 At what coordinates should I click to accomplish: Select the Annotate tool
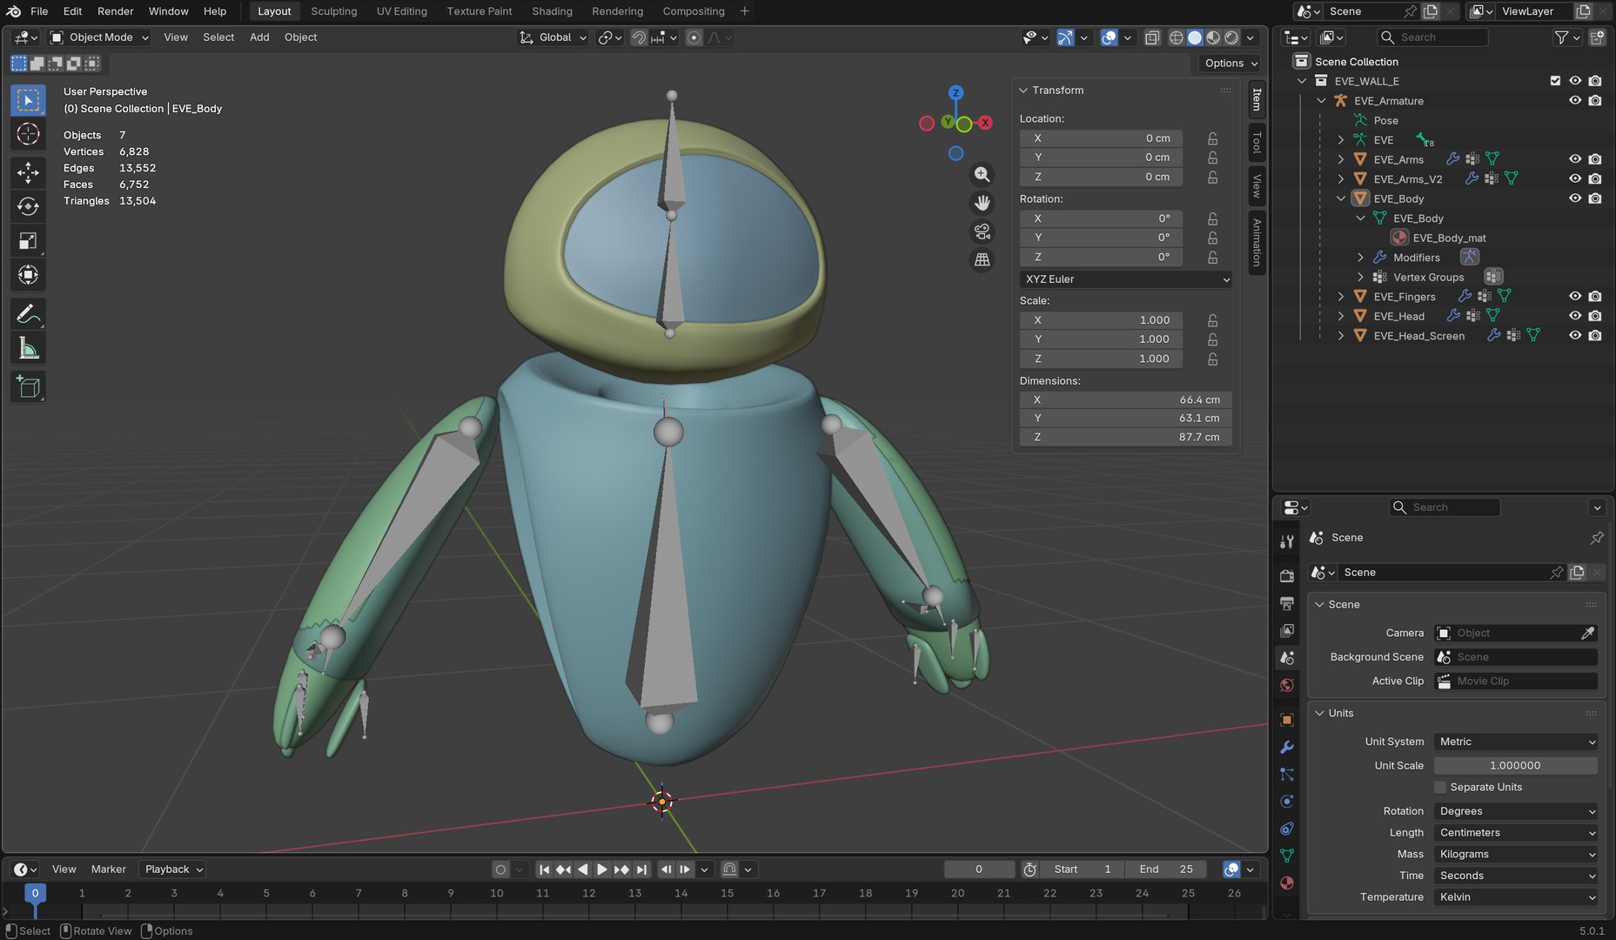28,313
